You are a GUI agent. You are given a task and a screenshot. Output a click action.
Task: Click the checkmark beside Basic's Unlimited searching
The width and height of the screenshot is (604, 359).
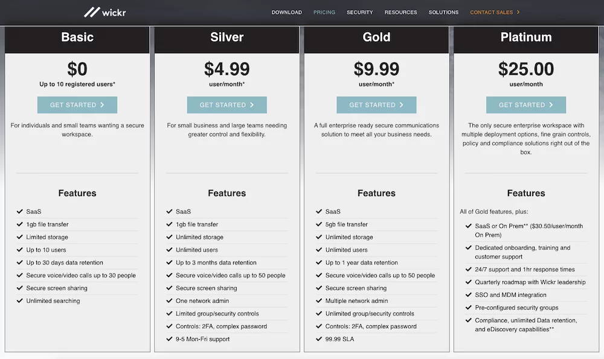[20, 300]
